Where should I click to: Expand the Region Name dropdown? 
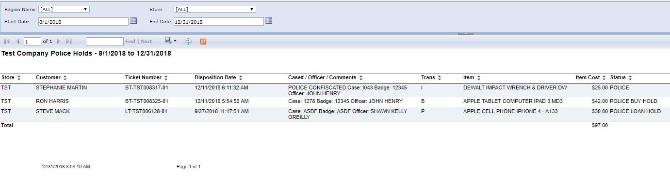(64, 9)
